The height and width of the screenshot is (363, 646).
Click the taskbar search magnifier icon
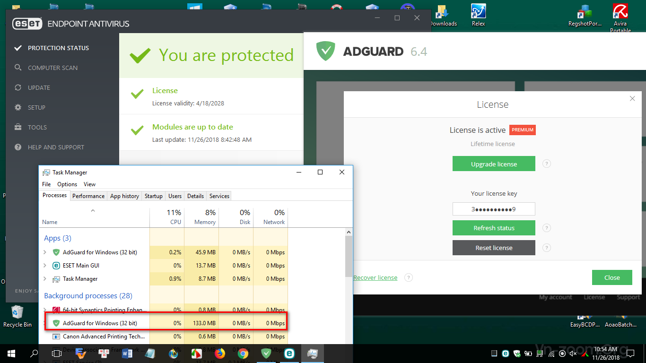tap(34, 353)
